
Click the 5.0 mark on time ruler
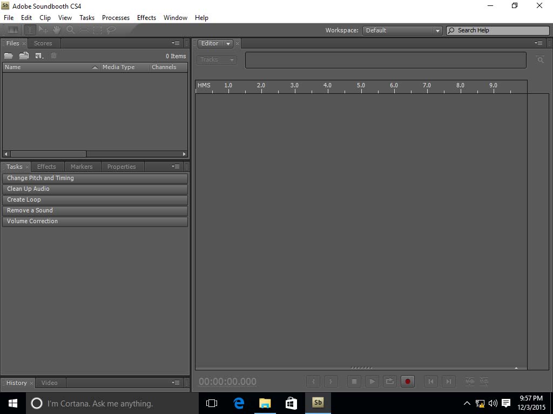click(361, 85)
